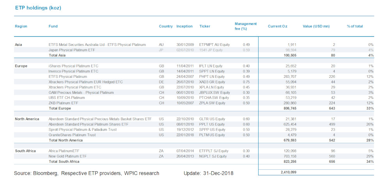Image resolution: width=390 pixels, height=181 pixels.
Task: Click ticker IPLT LN Equity
Action: tap(211, 66)
